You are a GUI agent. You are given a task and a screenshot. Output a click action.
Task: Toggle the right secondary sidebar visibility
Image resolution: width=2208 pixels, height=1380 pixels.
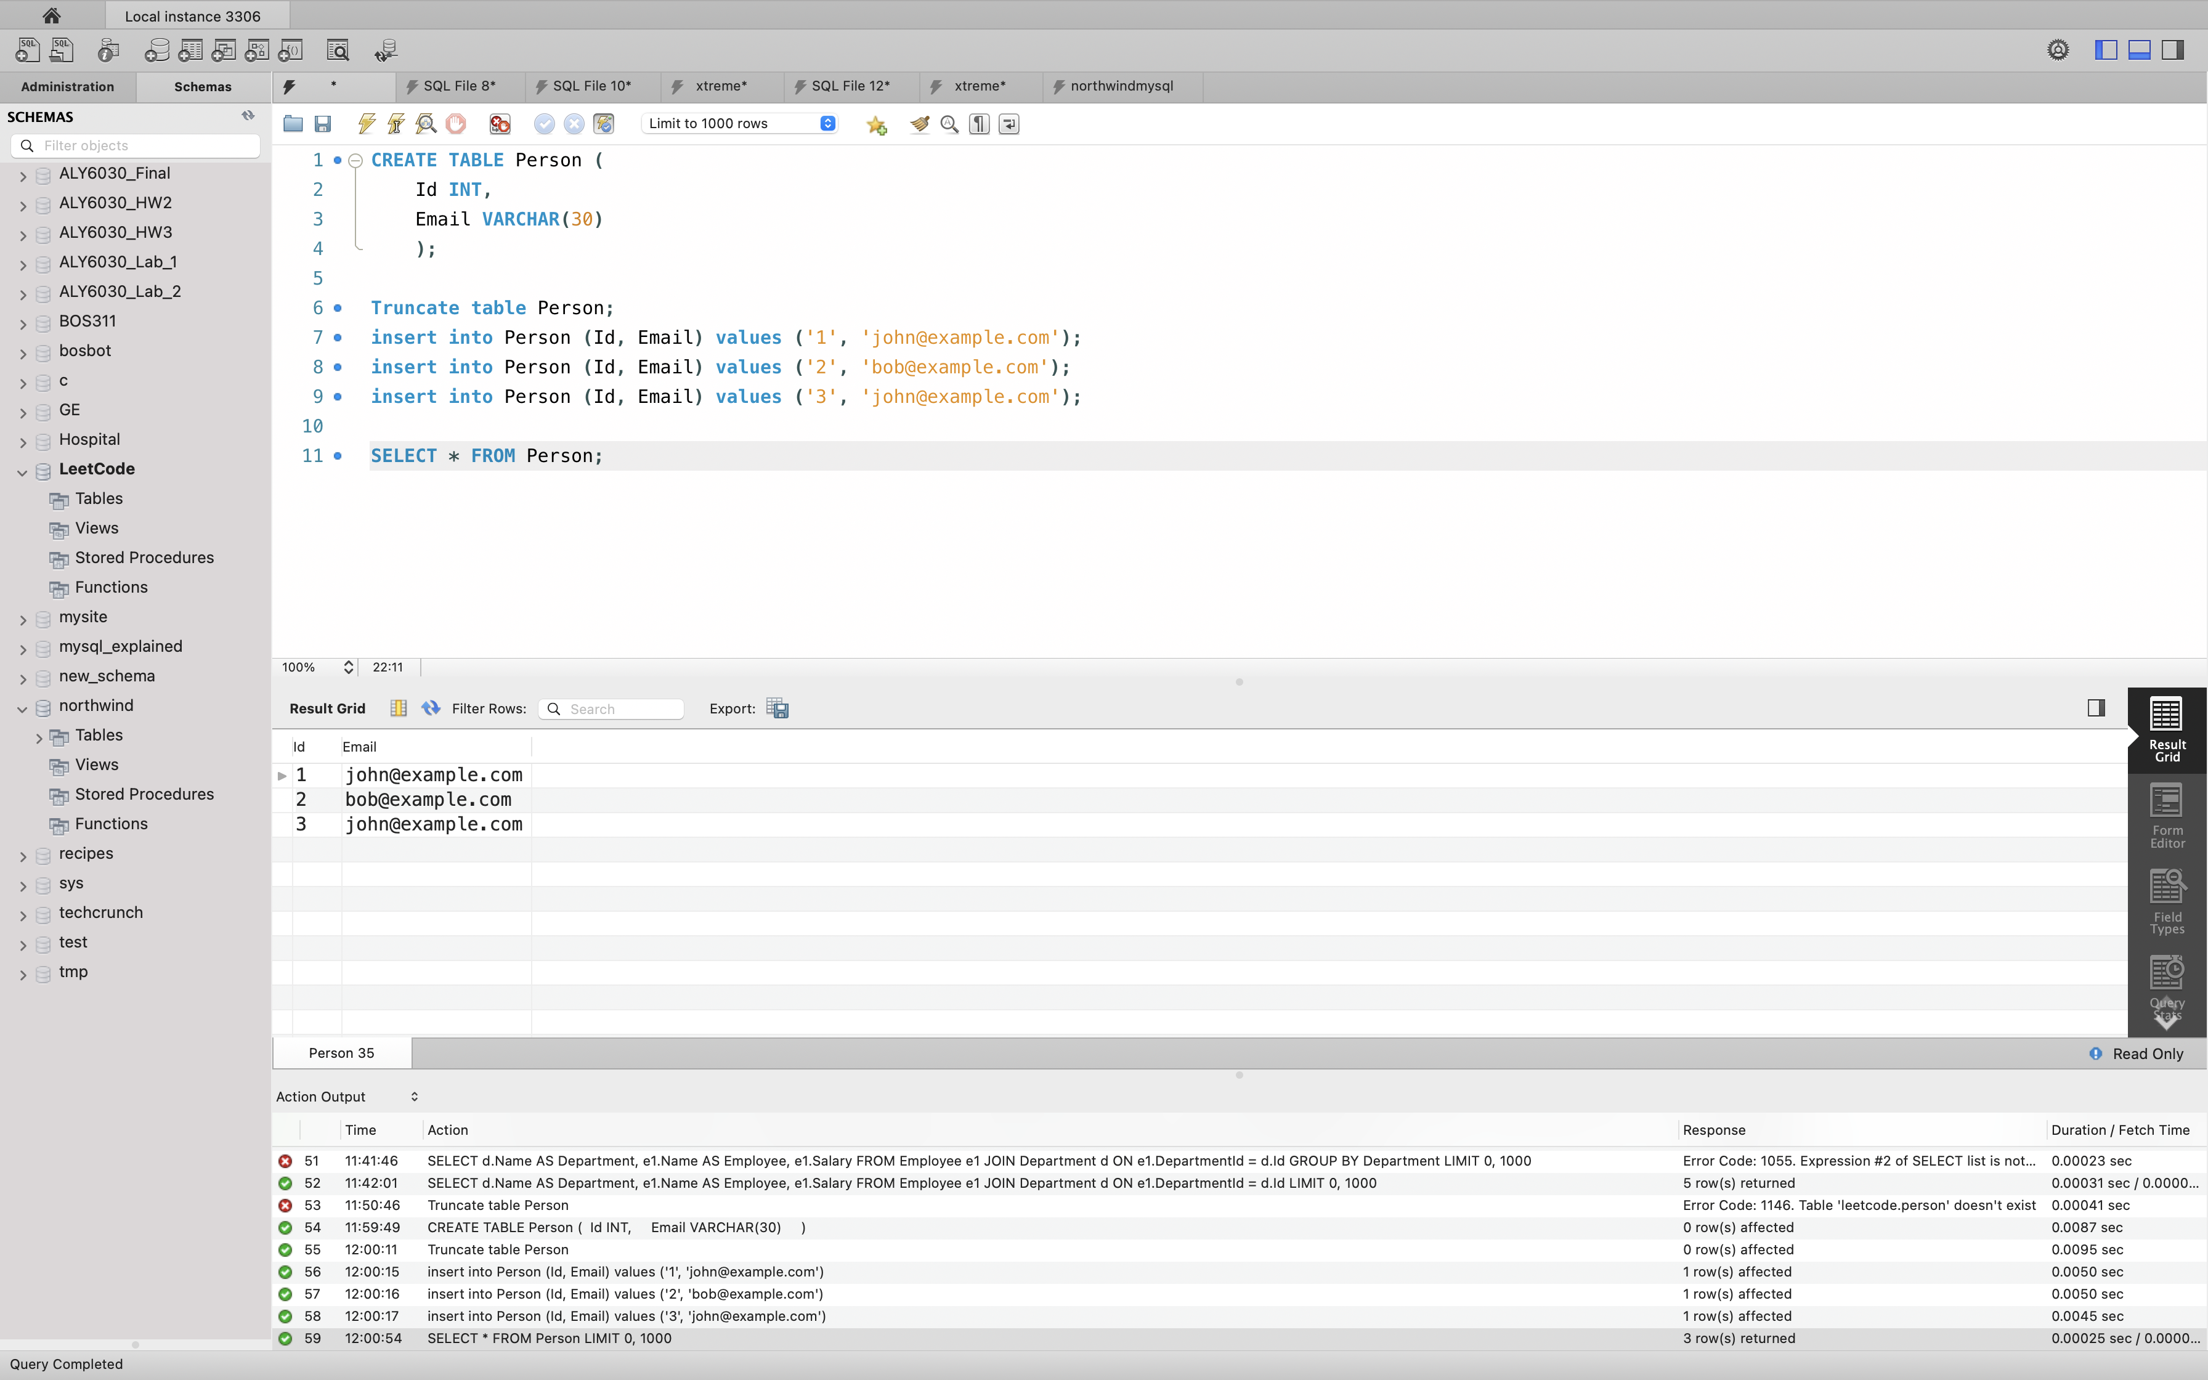click(2173, 50)
